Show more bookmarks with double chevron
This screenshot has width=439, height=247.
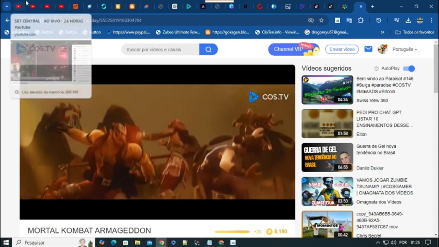pyautogui.click(x=382, y=32)
